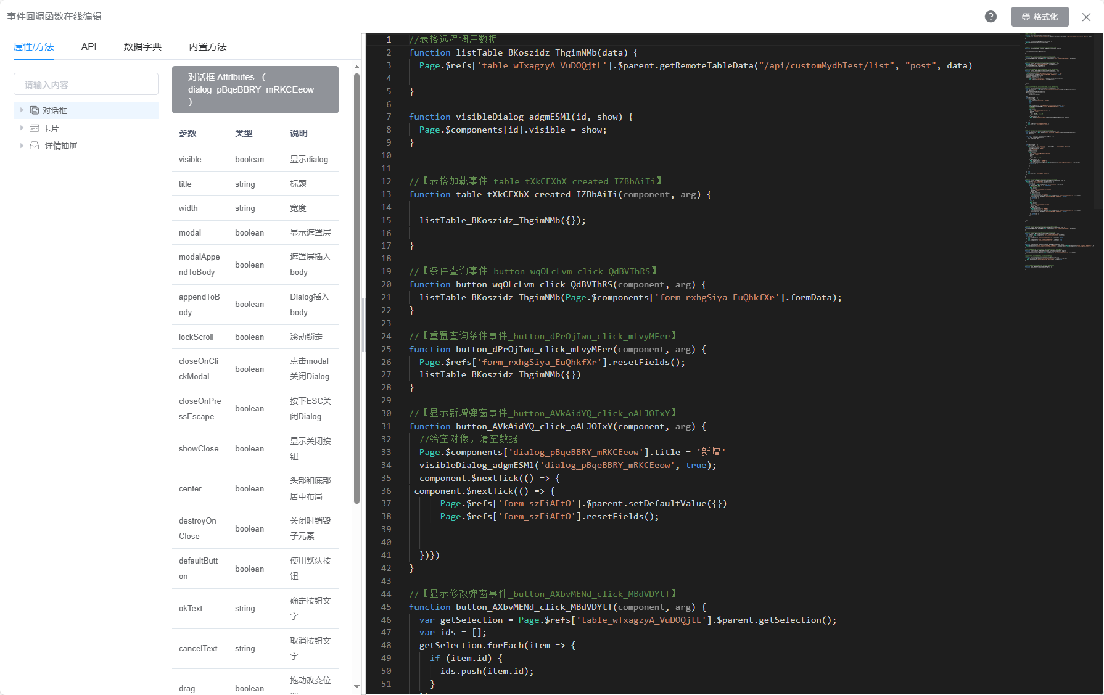Expand the 对话框 tree node arrow
Image resolution: width=1104 pixels, height=695 pixels.
point(22,110)
